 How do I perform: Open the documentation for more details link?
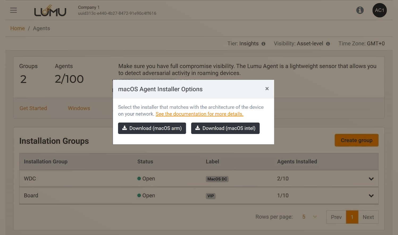(199, 114)
